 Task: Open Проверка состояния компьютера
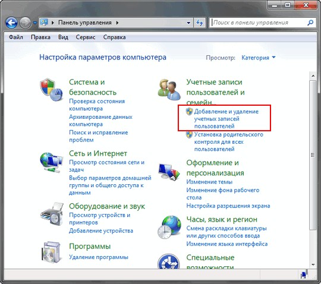click(97, 105)
